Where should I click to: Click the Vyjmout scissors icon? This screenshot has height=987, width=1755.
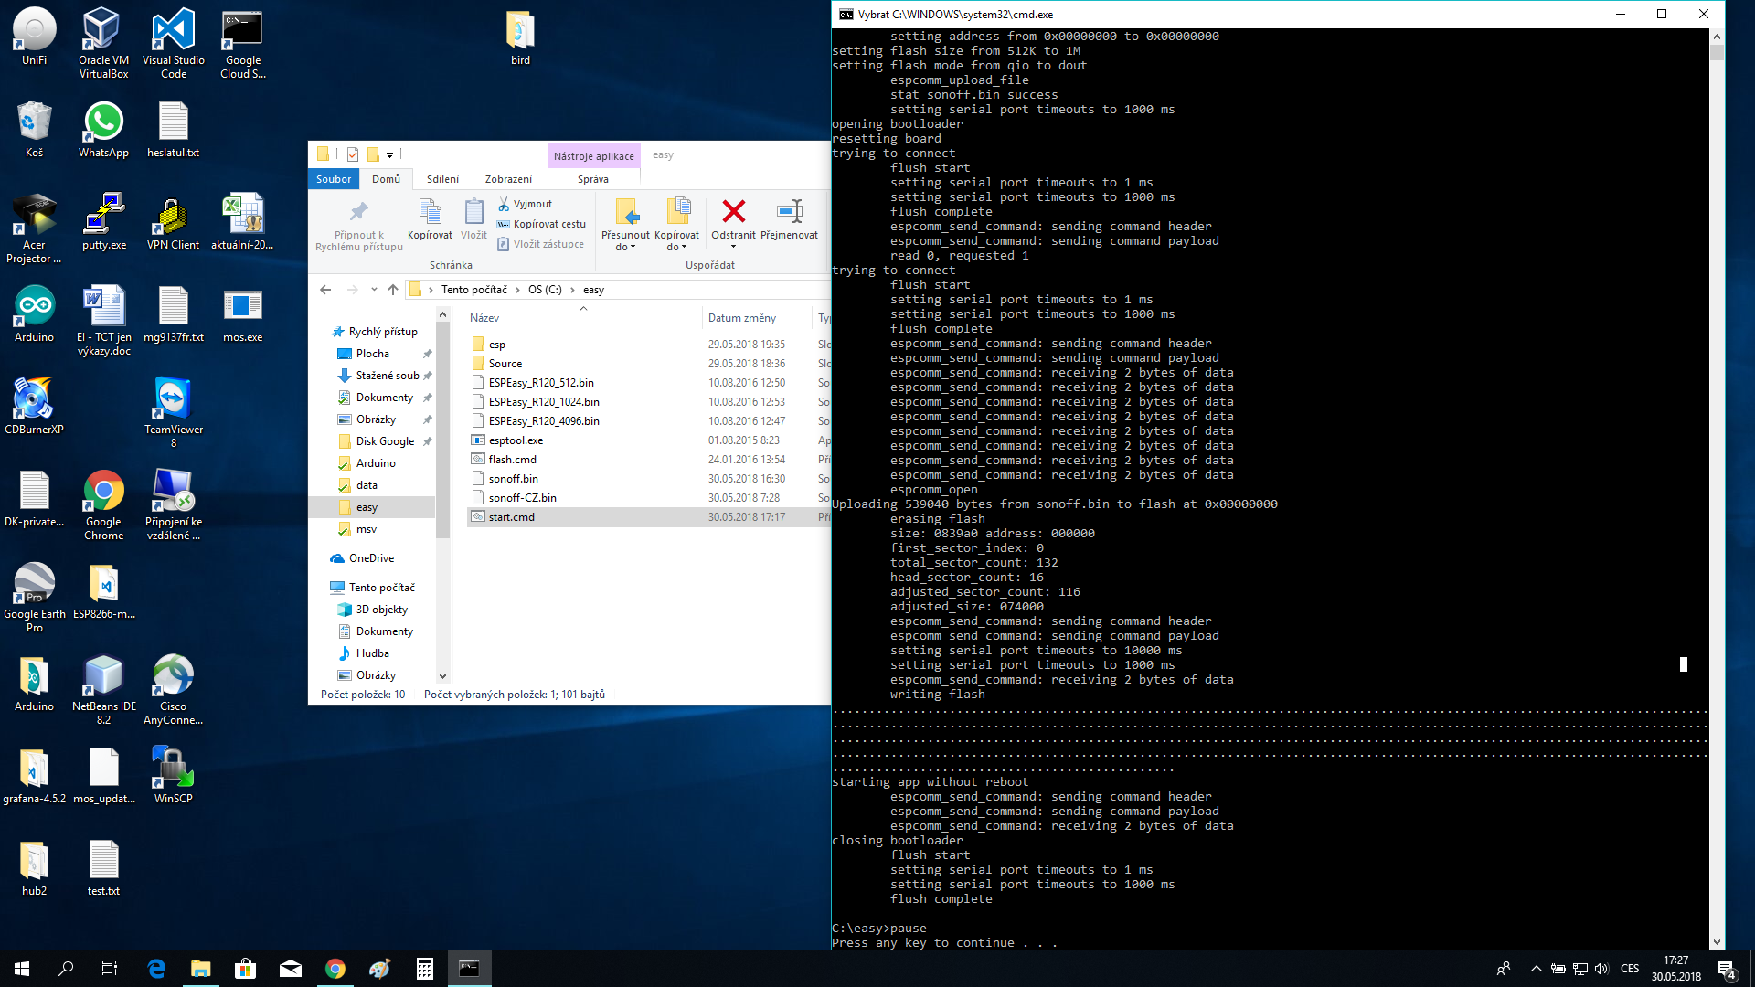(504, 204)
